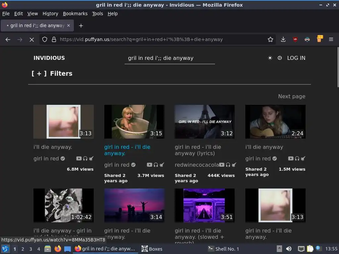The image size is (339, 254).
Task: Audio mode for the redwinecocacola lyrics video
Action: click(228, 165)
